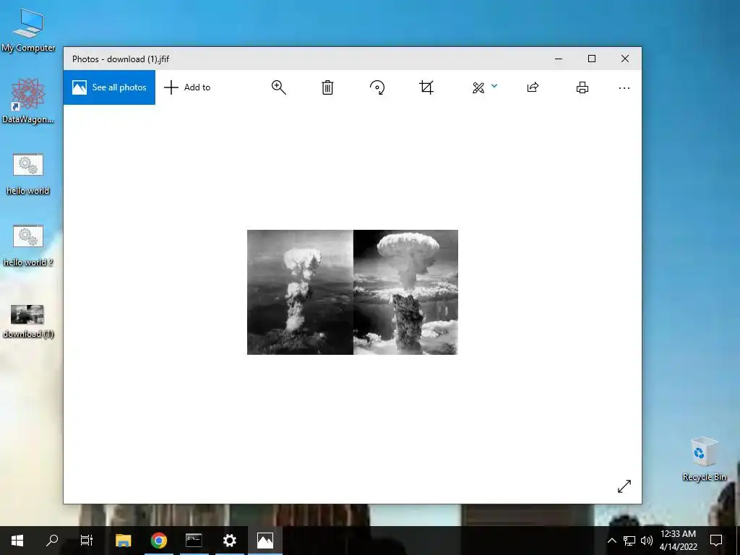Viewport: 740px width, 555px height.
Task: Open taskbar search
Action: [x=52, y=541]
